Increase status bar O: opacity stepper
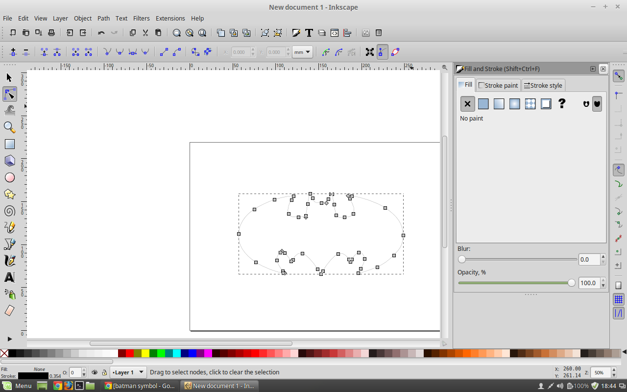The width and height of the screenshot is (627, 392). coord(84,370)
